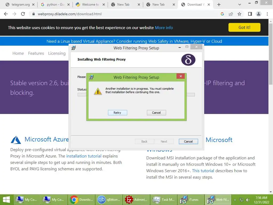The height and width of the screenshot is (205, 273).
Task: Open iTunes installer from the taskbar
Action: pyautogui.click(x=191, y=200)
